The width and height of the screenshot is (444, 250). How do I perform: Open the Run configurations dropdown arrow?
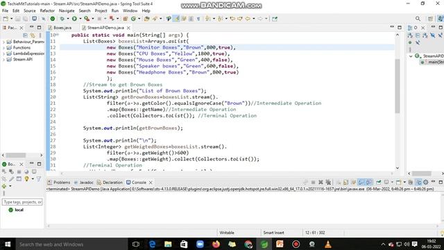click(x=80, y=19)
